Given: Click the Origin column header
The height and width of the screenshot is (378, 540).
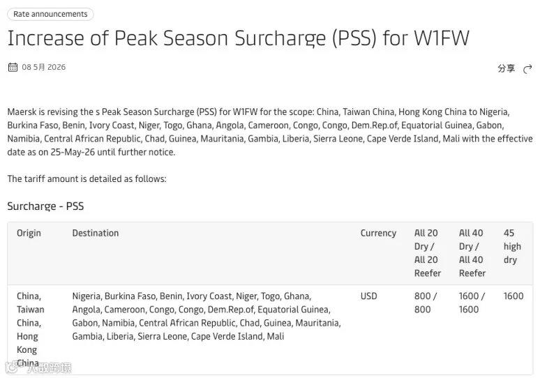Looking at the screenshot, I should tap(29, 233).
